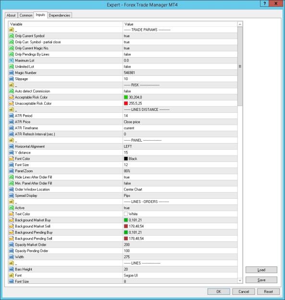Click the green Acceptable Risk Color swatch
Viewport: 285px width, 300px height.
126,97
